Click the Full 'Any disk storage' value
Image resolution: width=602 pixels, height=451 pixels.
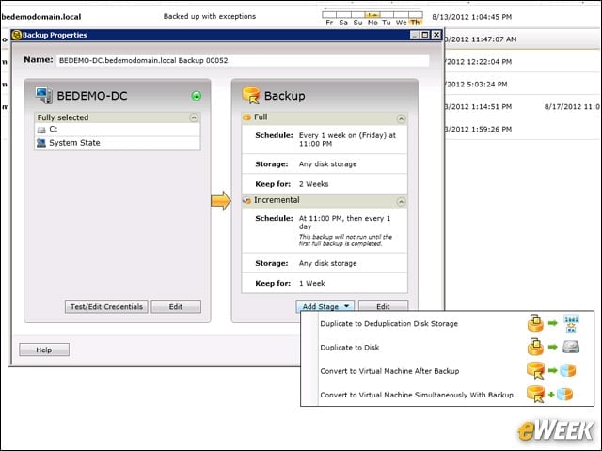[328, 164]
